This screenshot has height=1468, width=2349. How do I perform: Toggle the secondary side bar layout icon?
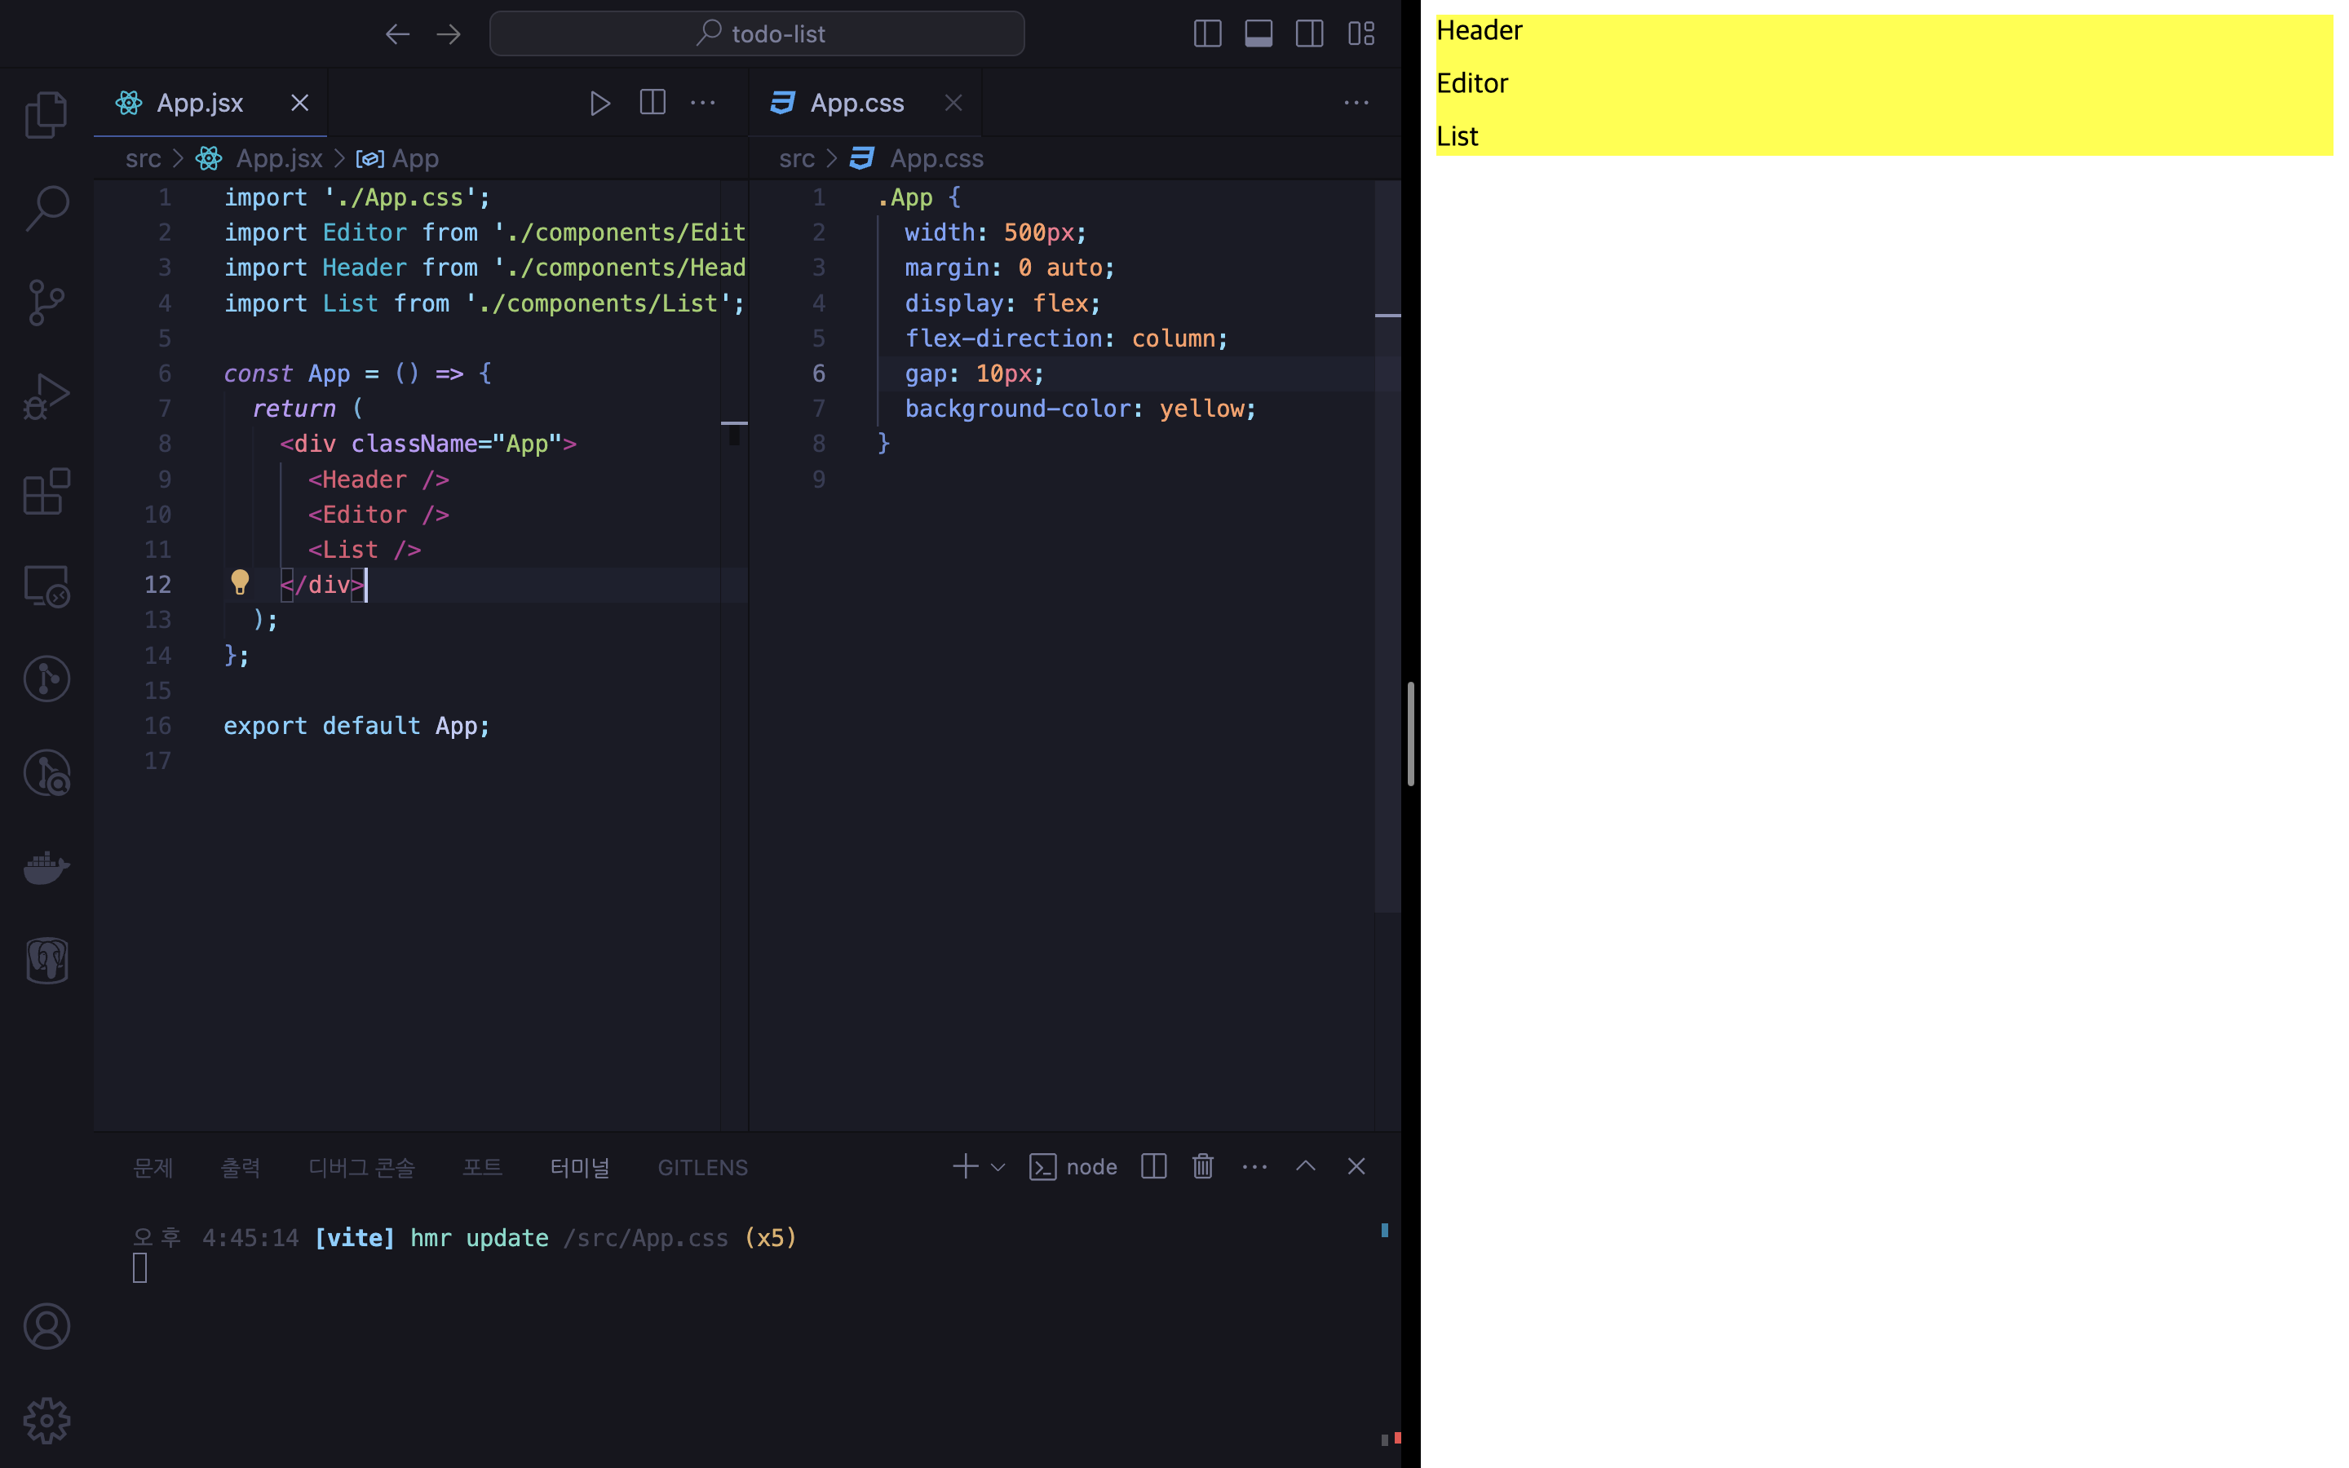1309,34
